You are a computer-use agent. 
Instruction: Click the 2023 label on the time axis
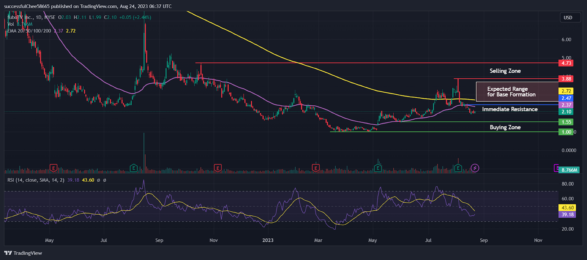click(268, 240)
